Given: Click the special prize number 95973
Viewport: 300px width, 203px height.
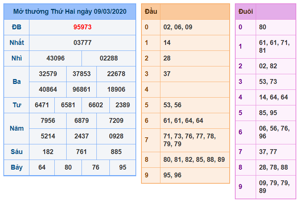Looking at the screenshot, I should click(82, 27).
